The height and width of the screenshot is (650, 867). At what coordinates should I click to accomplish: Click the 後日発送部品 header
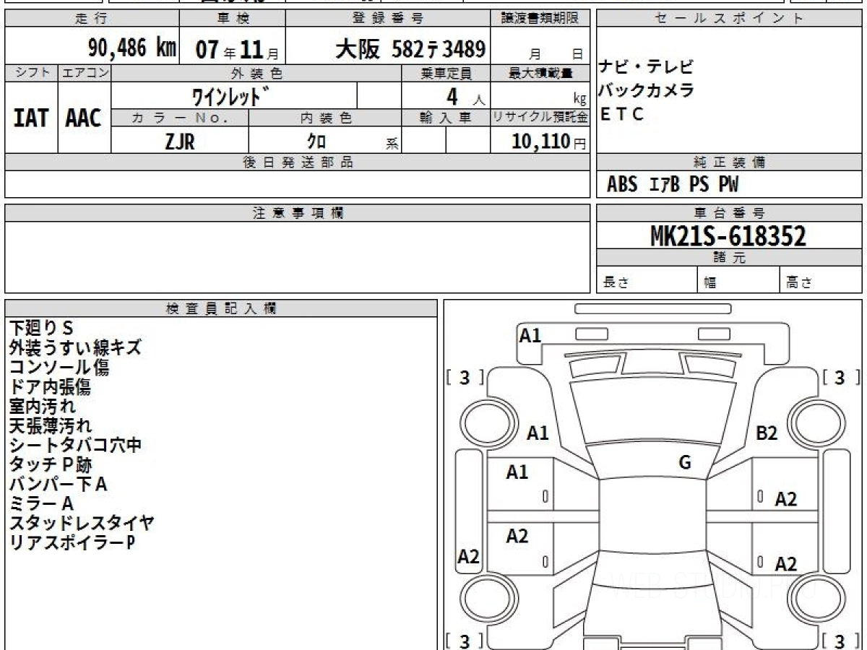pos(298,162)
